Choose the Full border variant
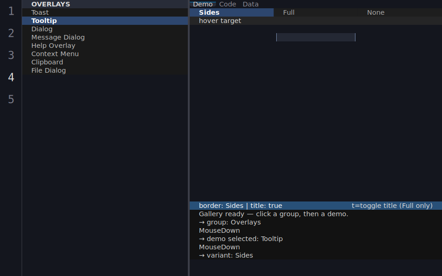Screen dimensions: 442x276 tap(316, 12)
